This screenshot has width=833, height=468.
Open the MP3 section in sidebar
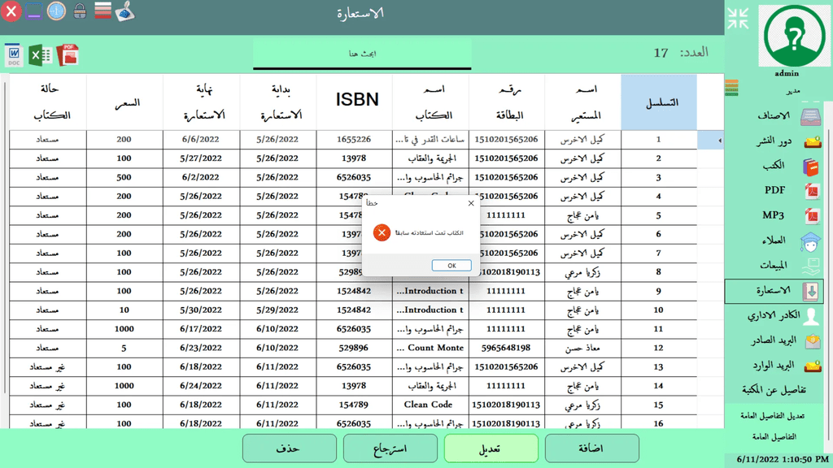774,214
